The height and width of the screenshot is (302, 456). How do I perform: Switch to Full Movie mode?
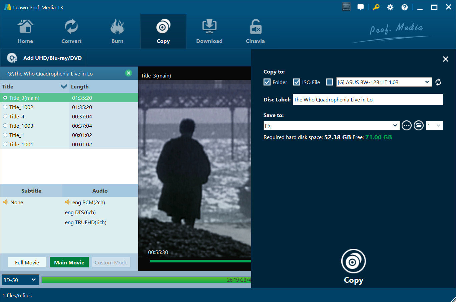[27, 262]
